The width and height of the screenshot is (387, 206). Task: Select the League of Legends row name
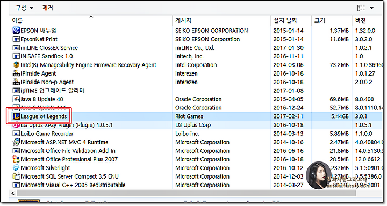pos(44,116)
